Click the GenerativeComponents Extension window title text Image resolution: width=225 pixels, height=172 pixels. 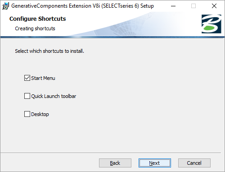tap(82, 6)
